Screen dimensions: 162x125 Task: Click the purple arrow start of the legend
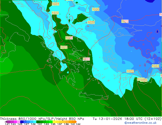6,122
